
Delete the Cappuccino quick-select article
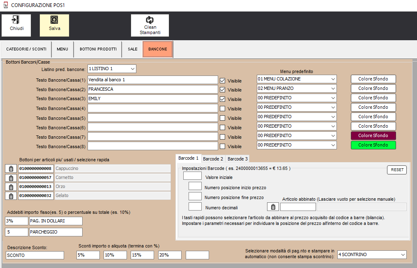click(11, 169)
